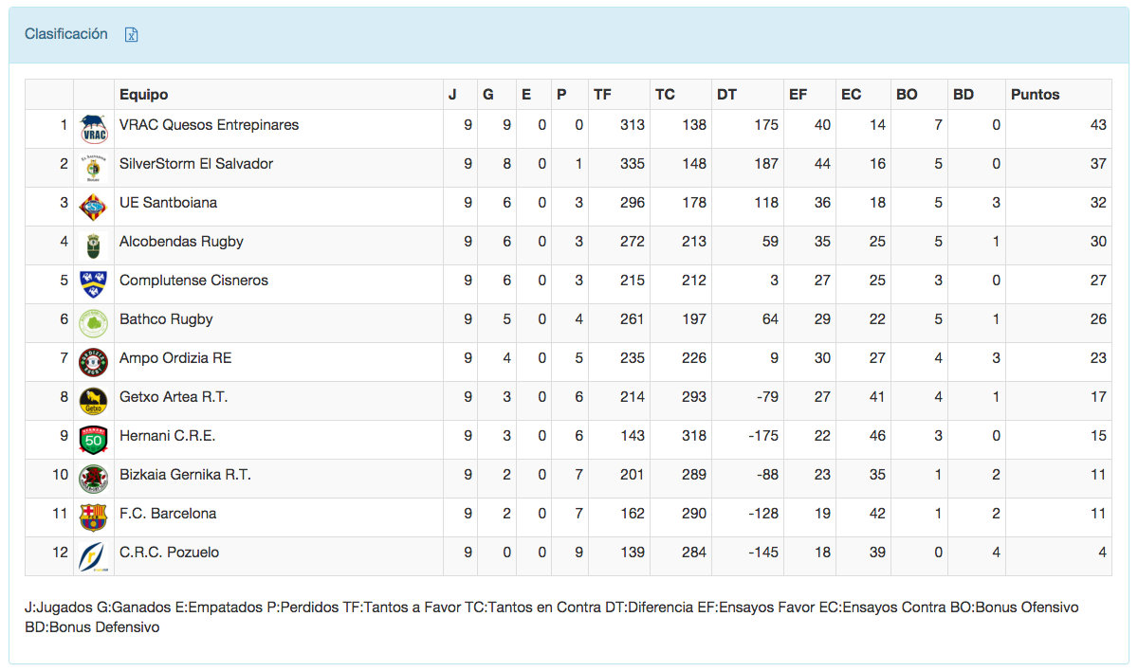Click the Bizkaia Gernika R.T. logo

tap(93, 476)
